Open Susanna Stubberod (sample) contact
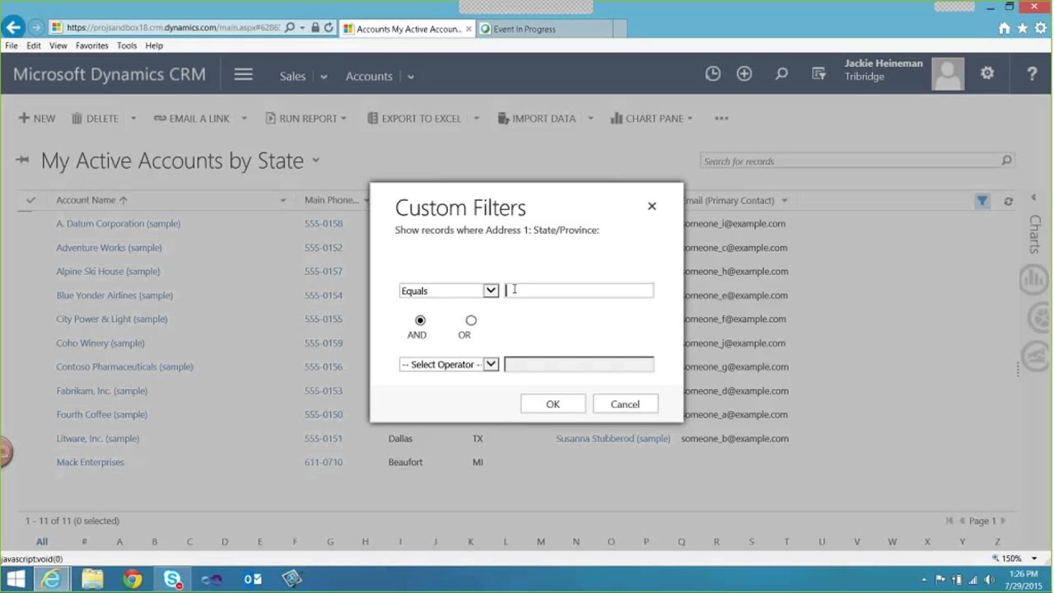 coord(613,438)
